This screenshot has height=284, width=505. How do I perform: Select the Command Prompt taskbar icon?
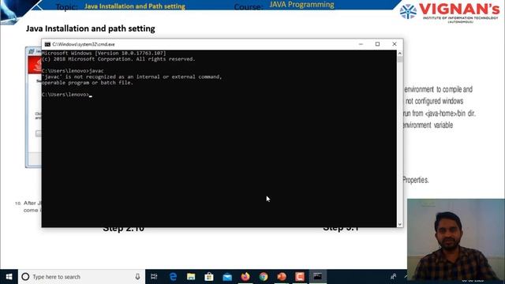click(x=318, y=277)
